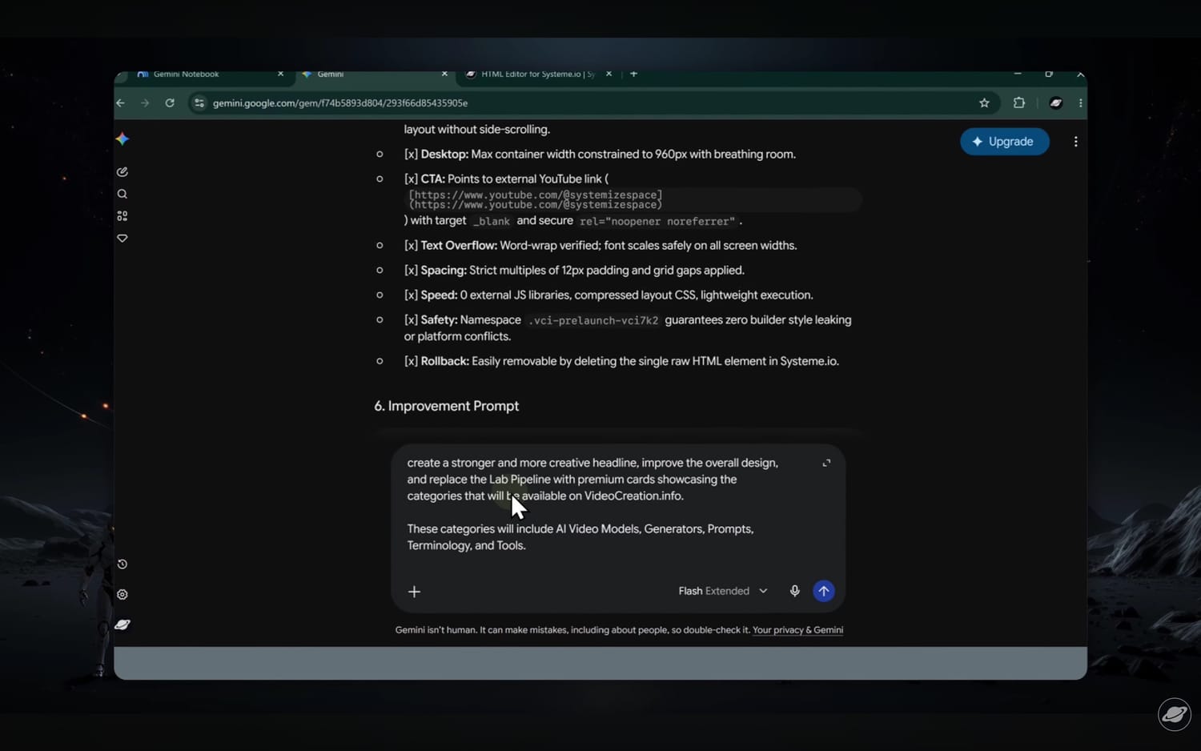
Task: Expand the prompt box to full size
Action: pyautogui.click(x=826, y=463)
